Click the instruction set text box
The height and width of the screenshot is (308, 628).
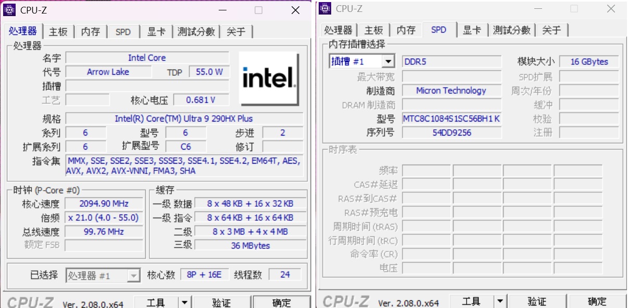(x=184, y=166)
